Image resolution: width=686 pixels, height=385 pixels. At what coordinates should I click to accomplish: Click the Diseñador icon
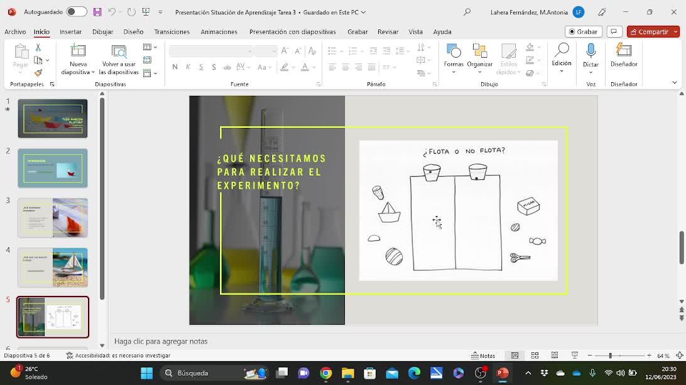click(x=623, y=55)
